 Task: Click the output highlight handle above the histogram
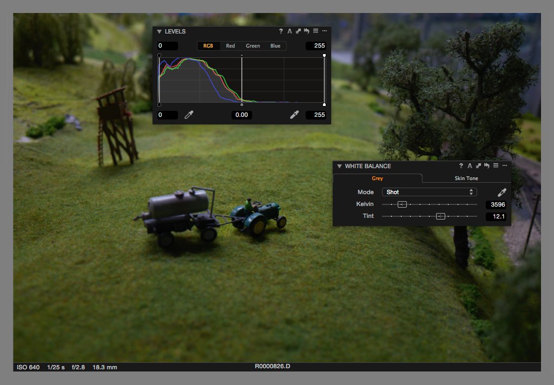pyautogui.click(x=325, y=56)
